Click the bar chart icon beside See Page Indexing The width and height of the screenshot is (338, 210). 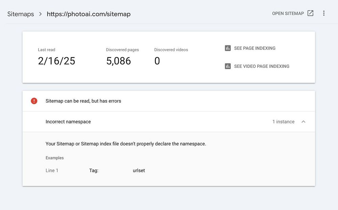coord(228,48)
